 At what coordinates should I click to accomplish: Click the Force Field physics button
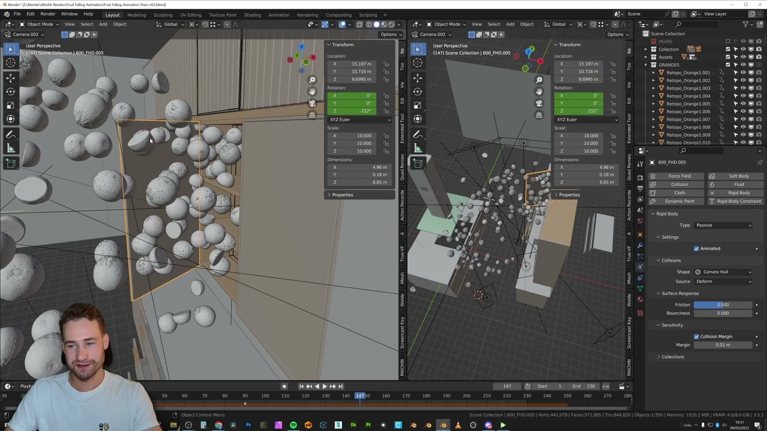tap(676, 176)
